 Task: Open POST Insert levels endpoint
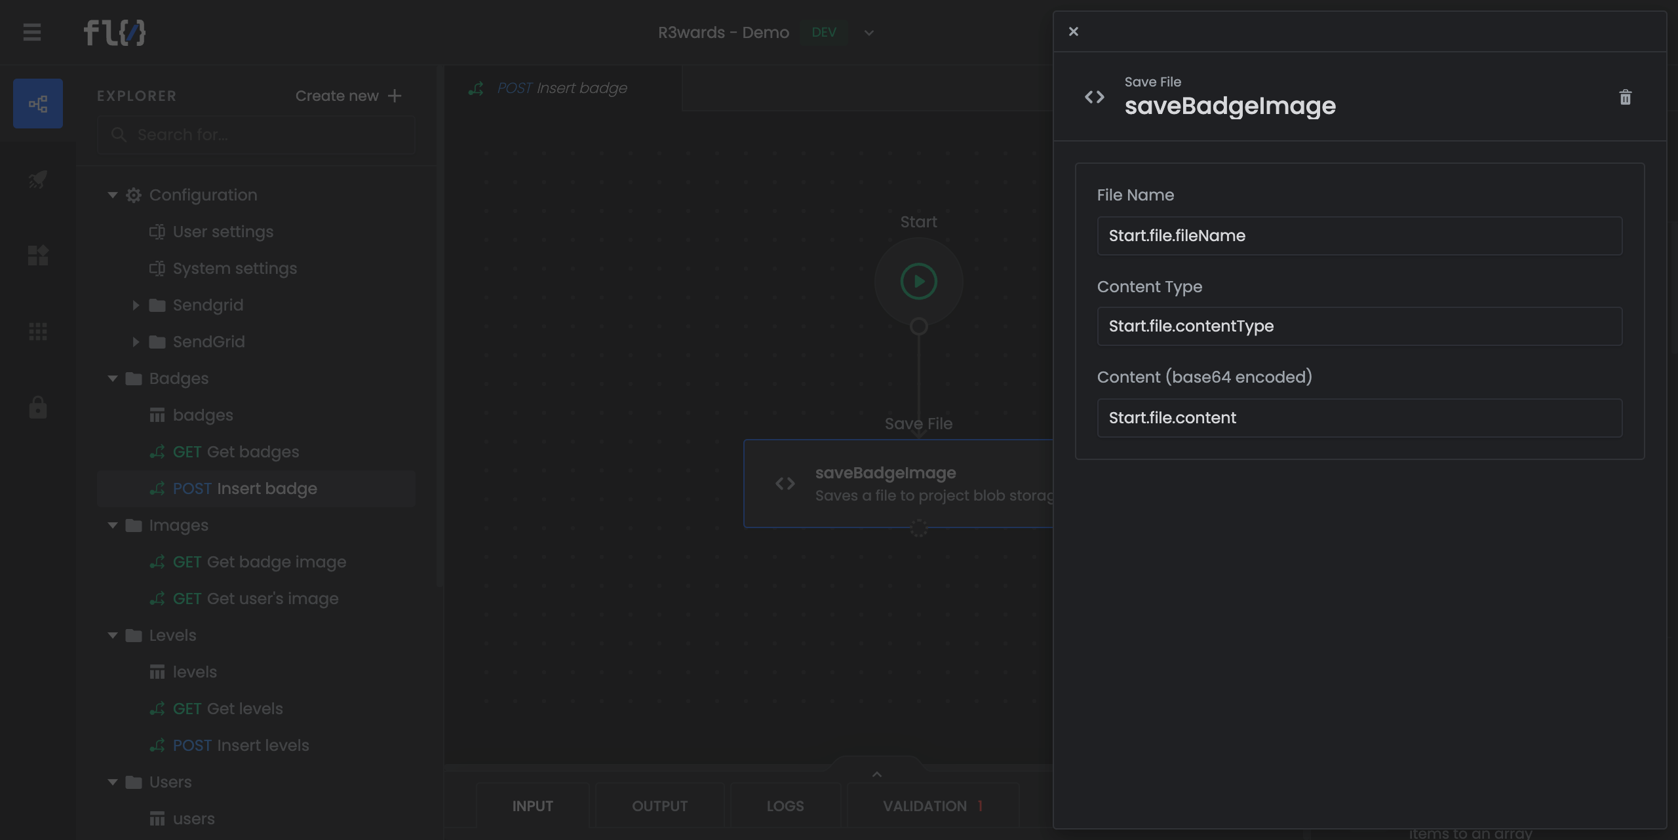pyautogui.click(x=241, y=746)
